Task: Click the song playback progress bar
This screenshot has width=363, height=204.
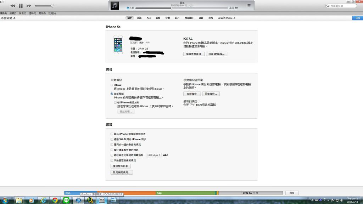Action: click(x=182, y=8)
